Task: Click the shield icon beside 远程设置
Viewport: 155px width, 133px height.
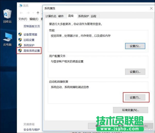Action: coord(20,40)
